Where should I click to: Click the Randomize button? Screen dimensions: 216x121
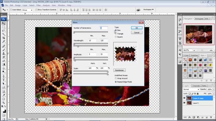pyautogui.click(x=119, y=70)
